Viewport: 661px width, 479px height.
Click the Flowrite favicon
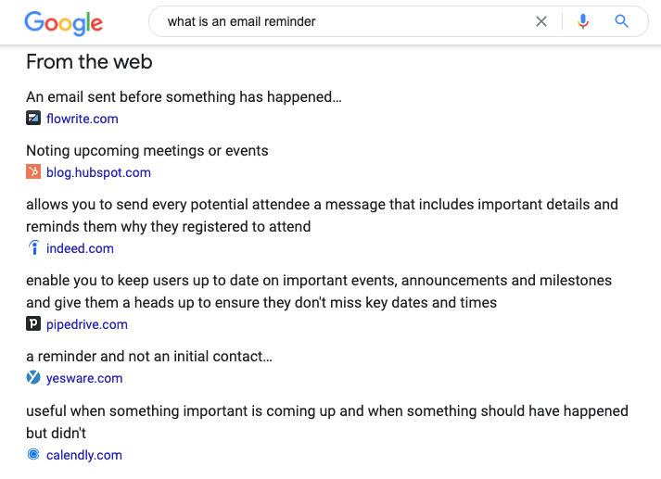tap(33, 119)
